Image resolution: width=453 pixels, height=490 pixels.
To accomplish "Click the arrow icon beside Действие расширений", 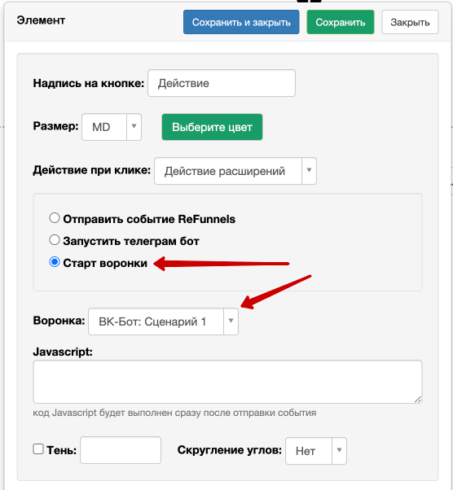I will (x=309, y=170).
